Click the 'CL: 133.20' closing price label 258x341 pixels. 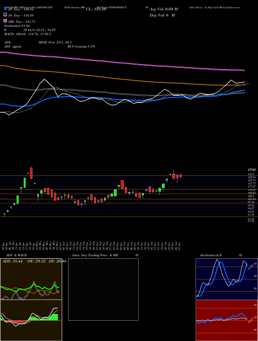pyautogui.click(x=96, y=9)
